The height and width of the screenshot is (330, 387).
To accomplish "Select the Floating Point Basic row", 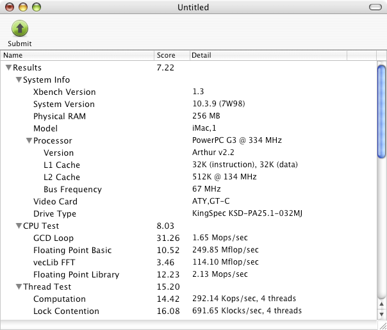I will pyautogui.click(x=188, y=250).
